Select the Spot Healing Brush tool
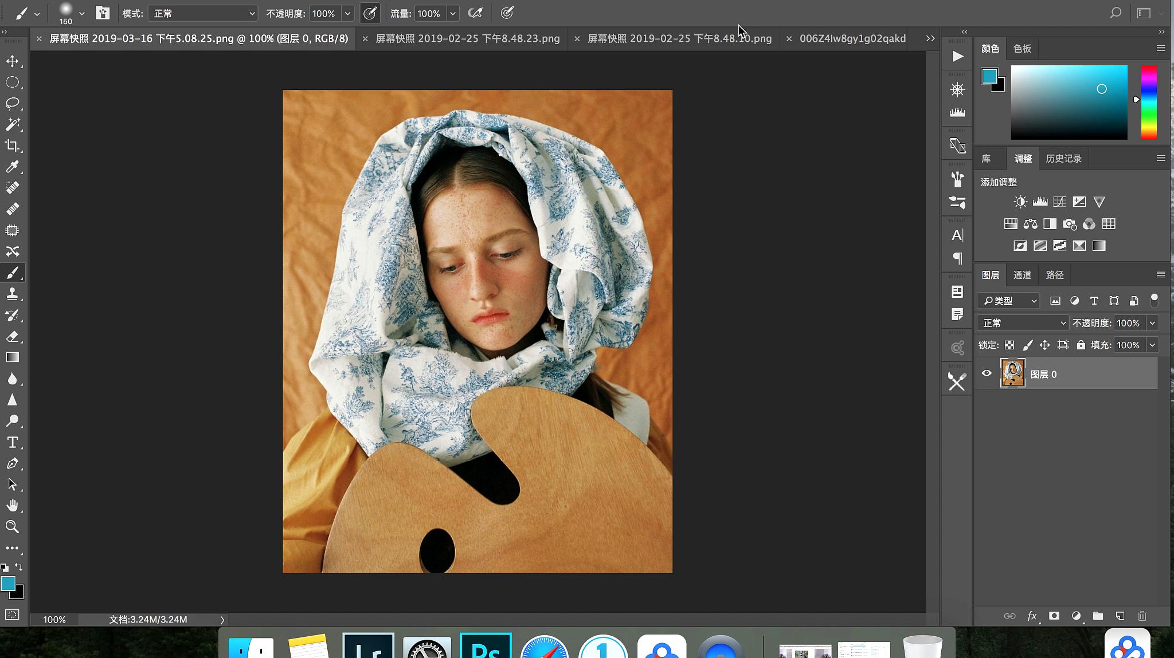The image size is (1174, 658). 12,188
